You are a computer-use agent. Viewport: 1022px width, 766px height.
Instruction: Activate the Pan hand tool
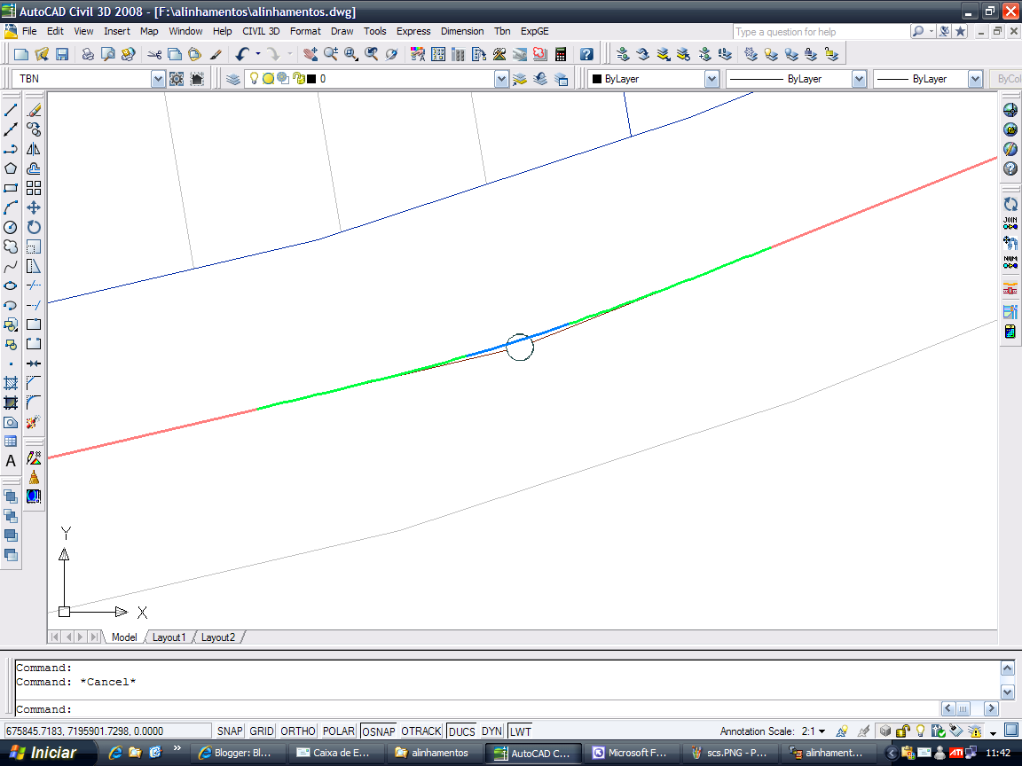(x=311, y=54)
